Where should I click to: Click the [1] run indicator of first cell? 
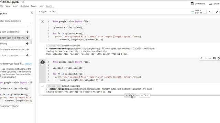click(x=42, y=22)
